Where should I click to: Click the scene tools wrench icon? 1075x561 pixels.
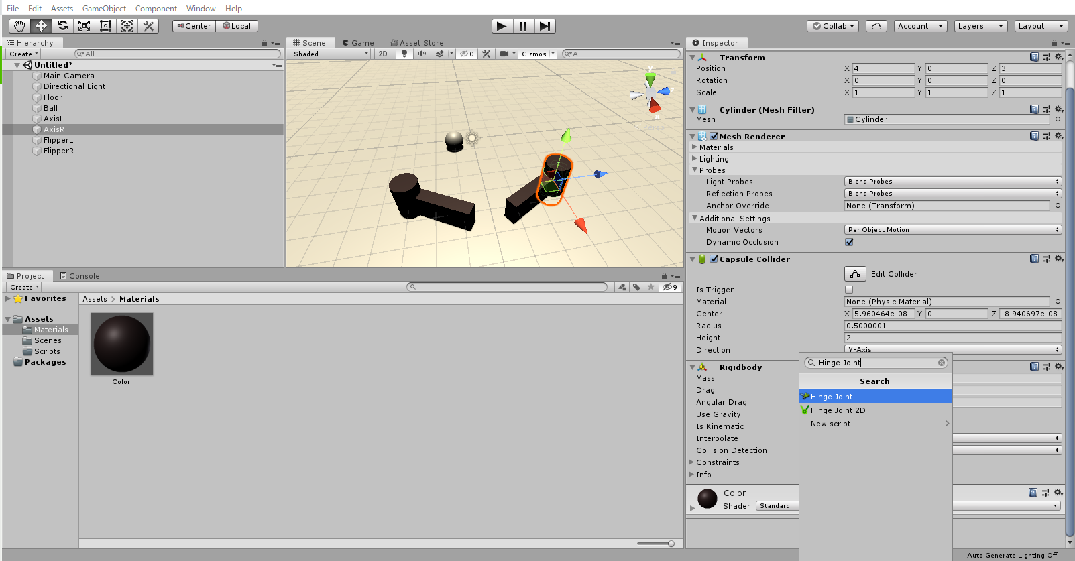tap(486, 54)
